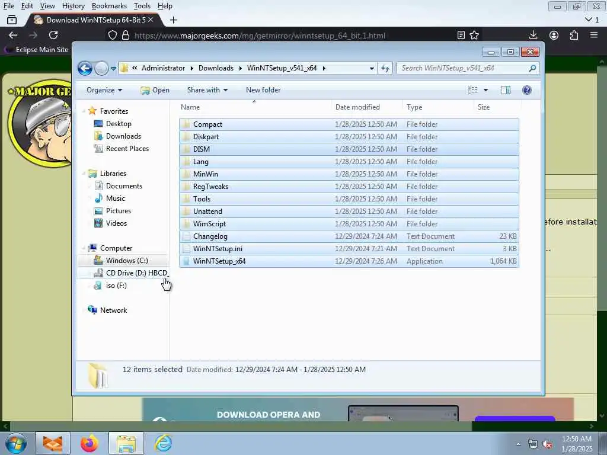Open Network in the navigation pane
The image size is (607, 455).
click(113, 310)
